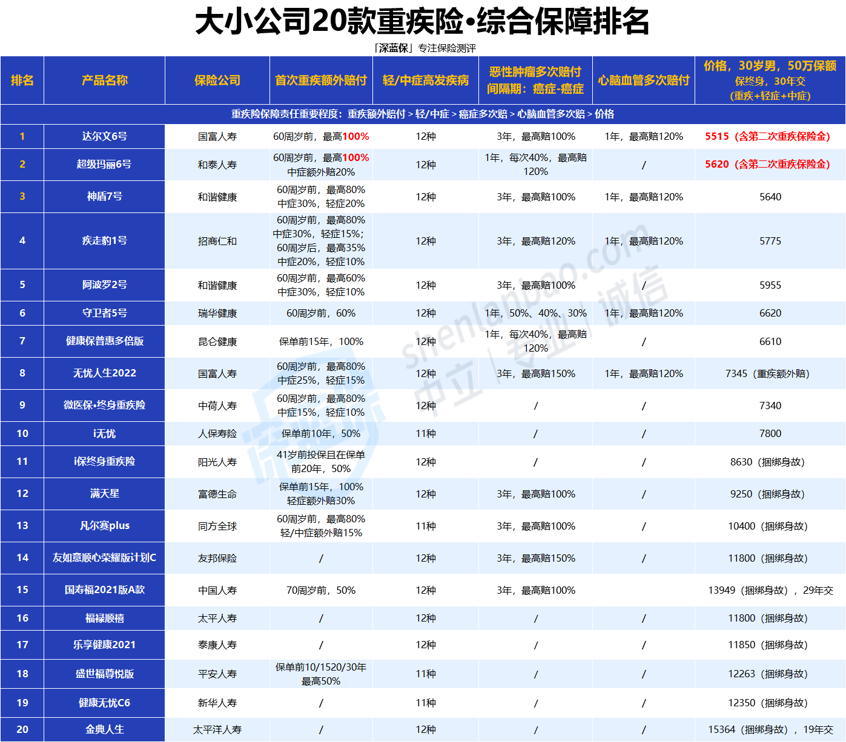Click company 瑞华健康
Screen dimensions: 846x742
[x=217, y=313]
